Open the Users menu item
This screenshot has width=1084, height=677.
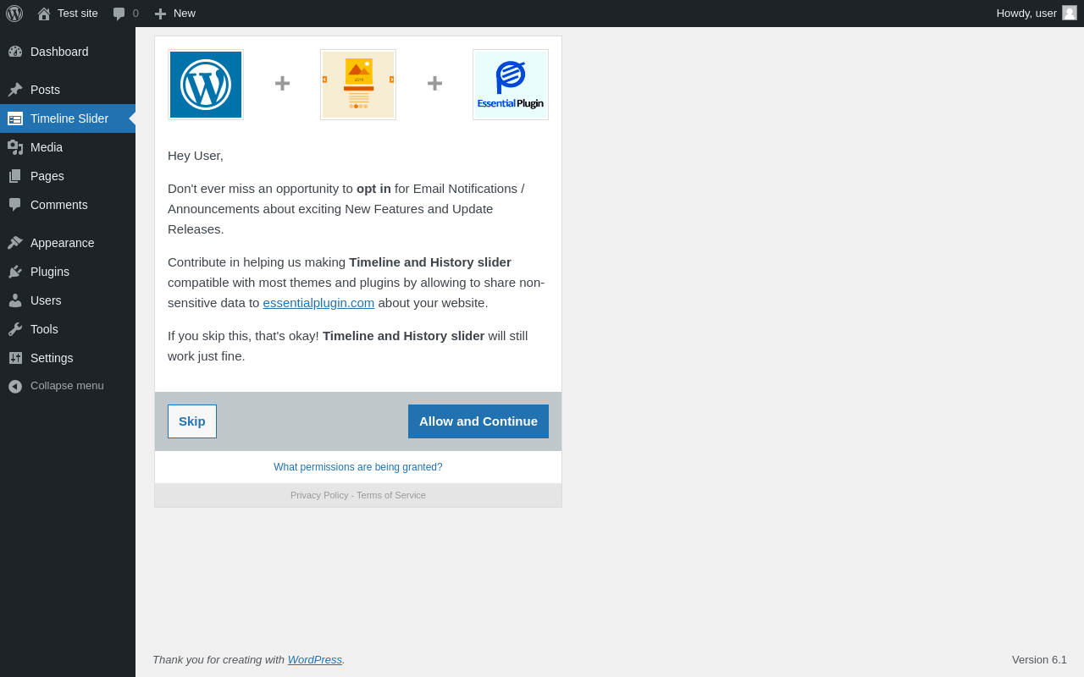click(x=68, y=300)
